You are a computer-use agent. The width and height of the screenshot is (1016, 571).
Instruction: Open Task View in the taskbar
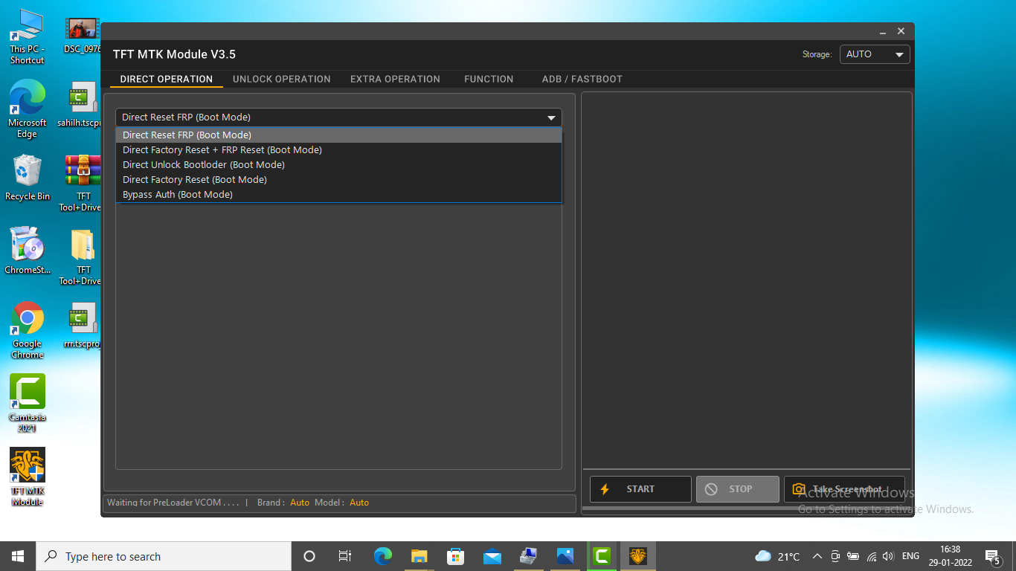345,556
